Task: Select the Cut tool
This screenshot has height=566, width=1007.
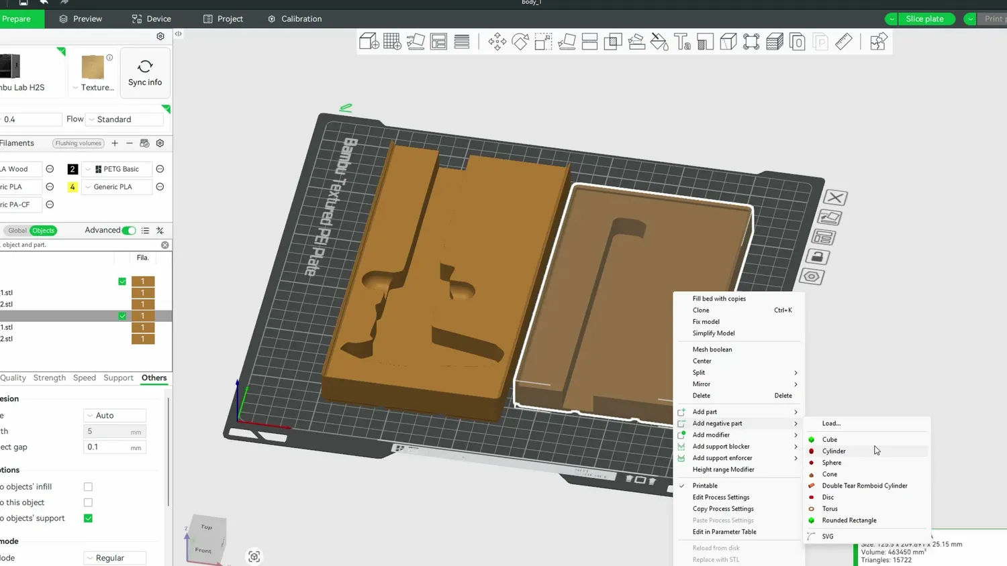Action: [x=589, y=42]
